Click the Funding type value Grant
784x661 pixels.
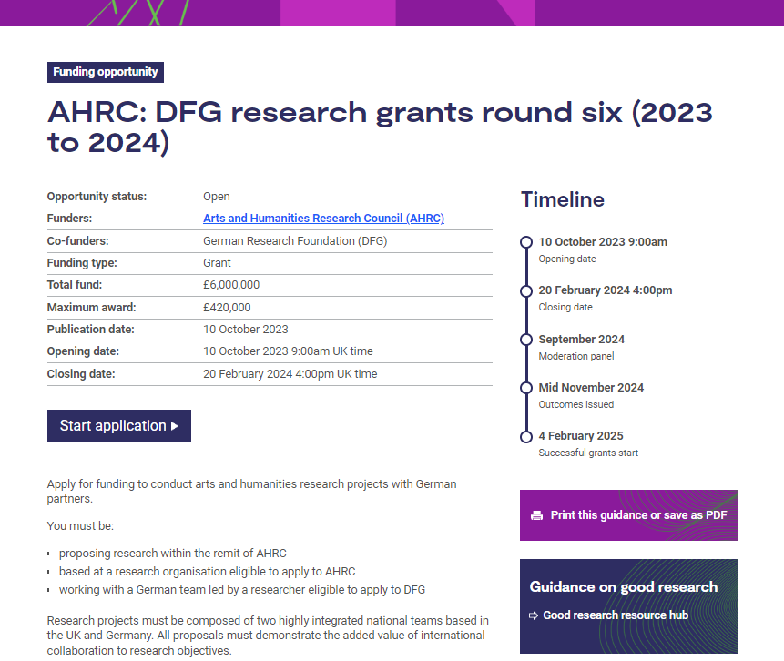coord(217,263)
